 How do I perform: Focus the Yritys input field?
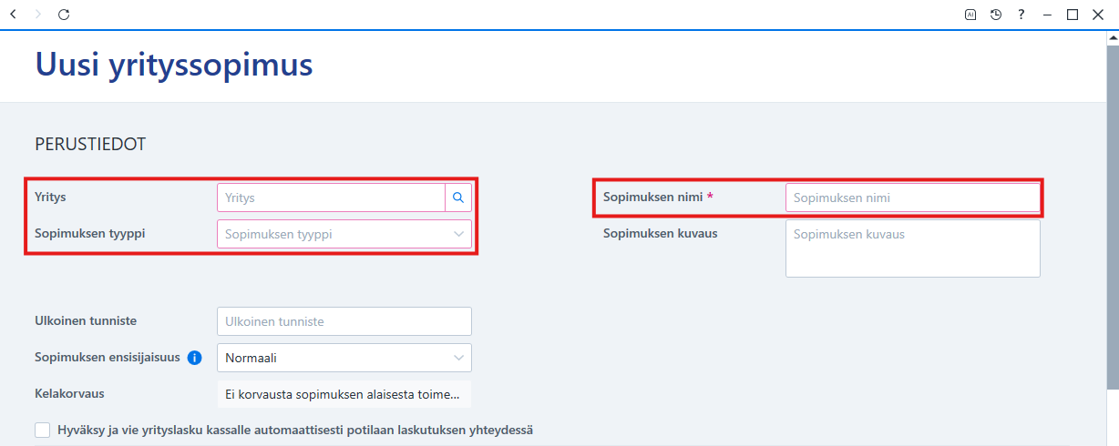tap(331, 198)
